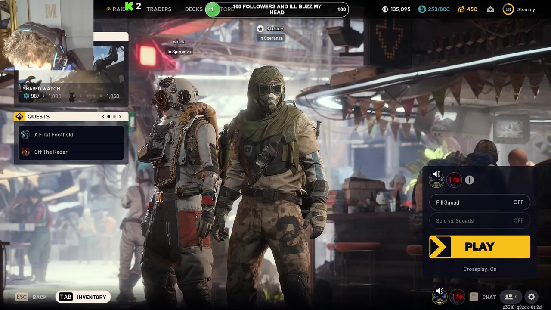Open Inventory with the TAB button
Screen dimensions: 551x310
(x=83, y=297)
